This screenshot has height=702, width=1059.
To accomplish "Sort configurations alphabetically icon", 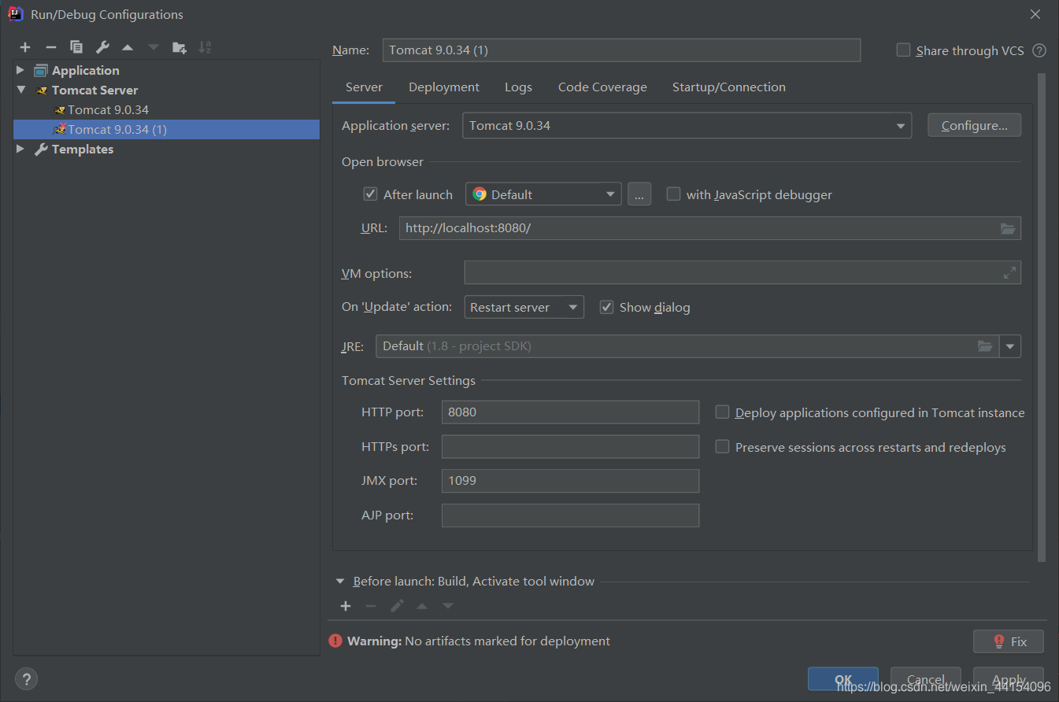I will coord(205,47).
